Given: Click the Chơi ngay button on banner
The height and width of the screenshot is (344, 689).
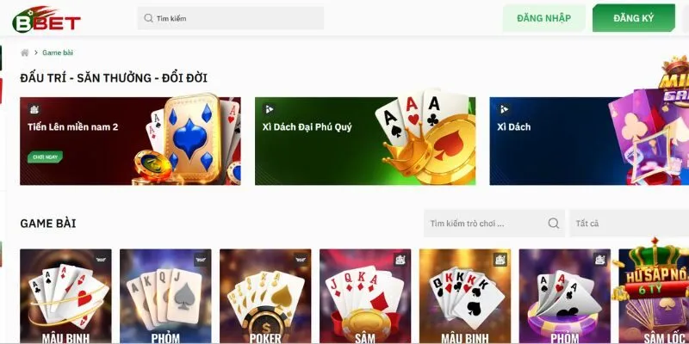Looking at the screenshot, I should pyautogui.click(x=46, y=157).
